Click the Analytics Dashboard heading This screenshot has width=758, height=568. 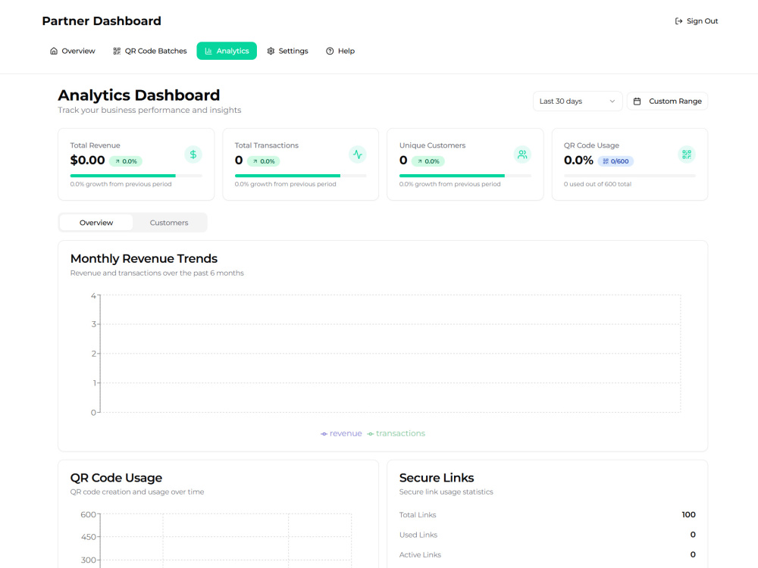(x=139, y=95)
